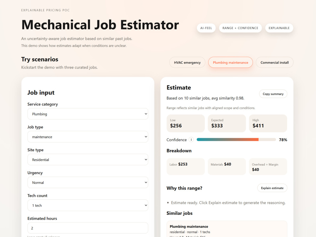Click the Materials $40 breakdown card

point(227,167)
